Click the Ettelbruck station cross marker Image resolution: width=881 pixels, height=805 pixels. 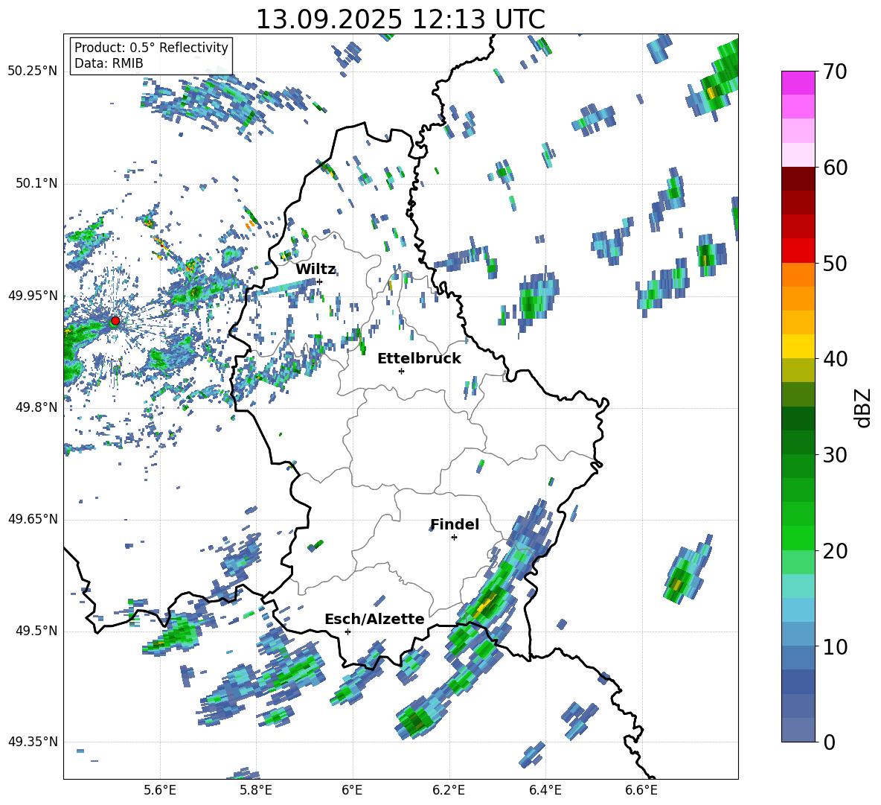(401, 371)
